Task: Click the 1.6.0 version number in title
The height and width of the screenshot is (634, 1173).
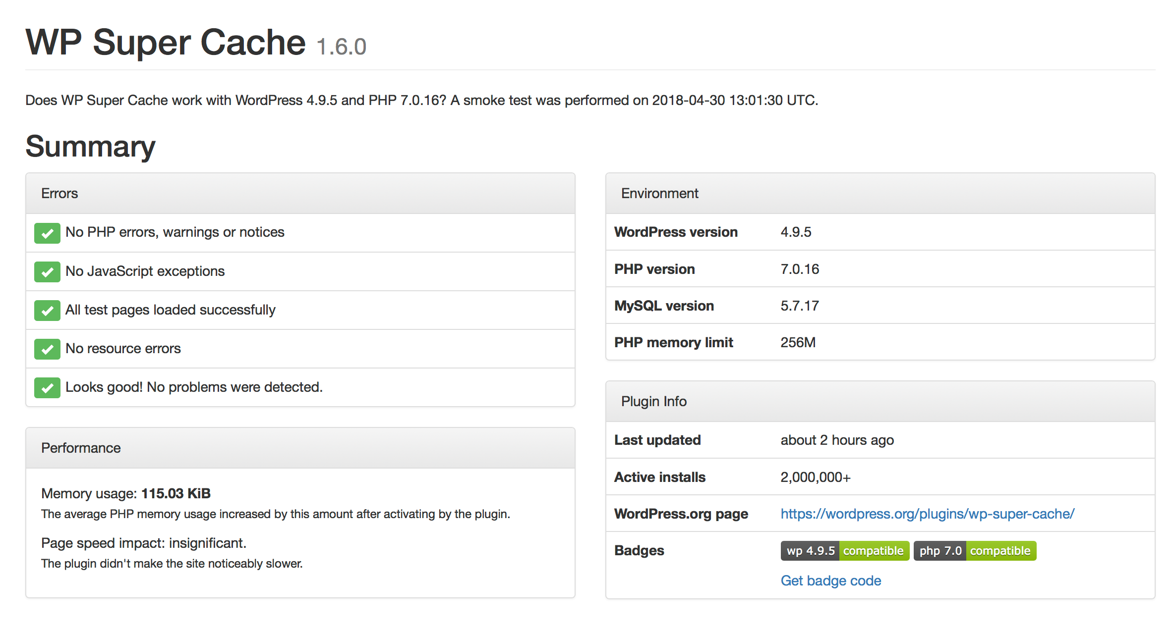Action: point(341,47)
